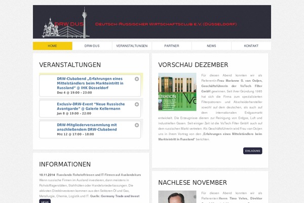The height and width of the screenshot is (203, 304).
Task: Click the text 'Quelle: Germany Trade and Invest'
Action: pos(115,196)
